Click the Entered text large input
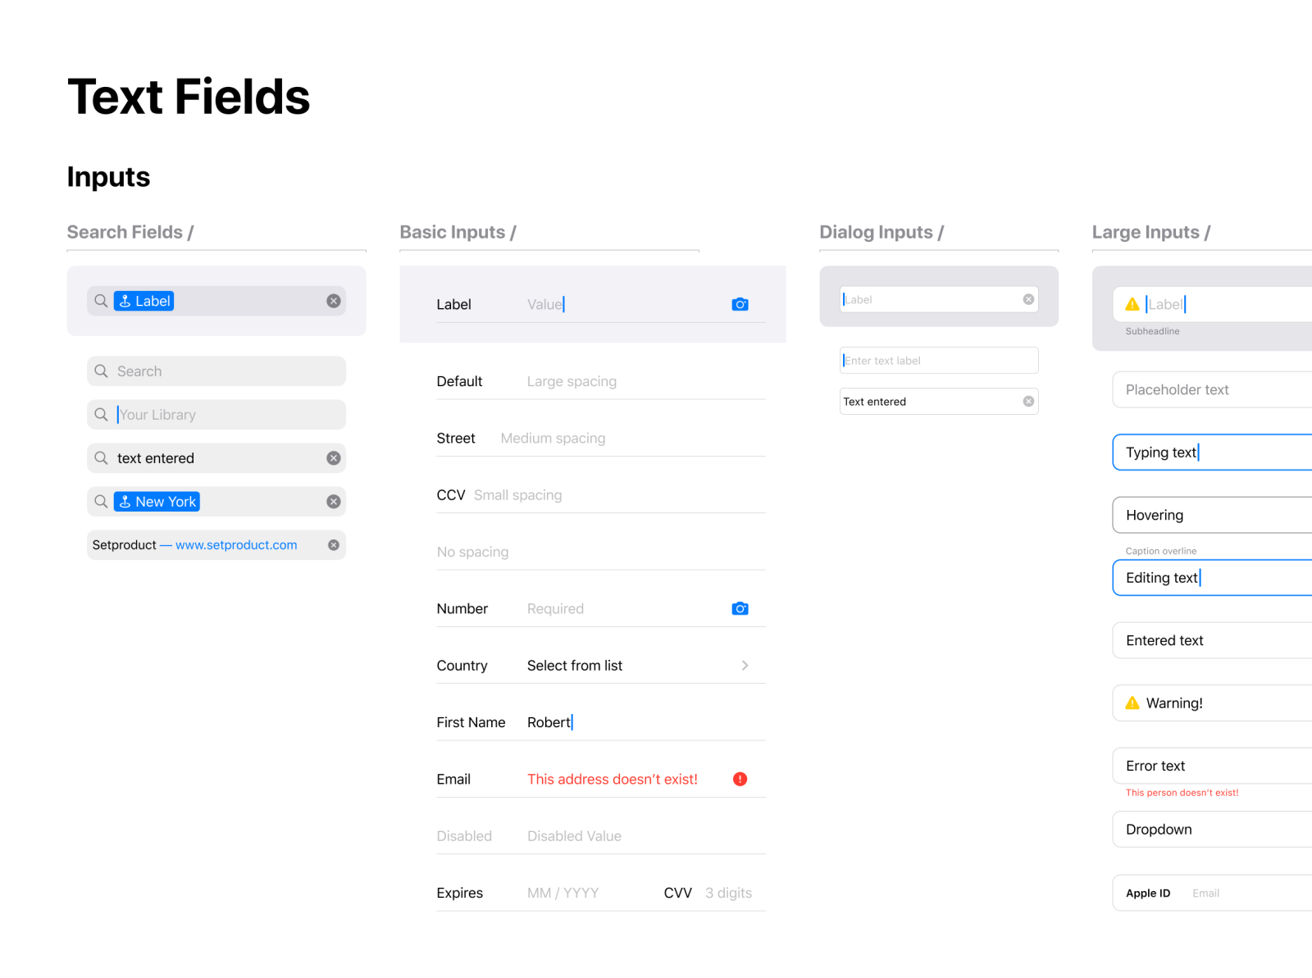 [1212, 640]
